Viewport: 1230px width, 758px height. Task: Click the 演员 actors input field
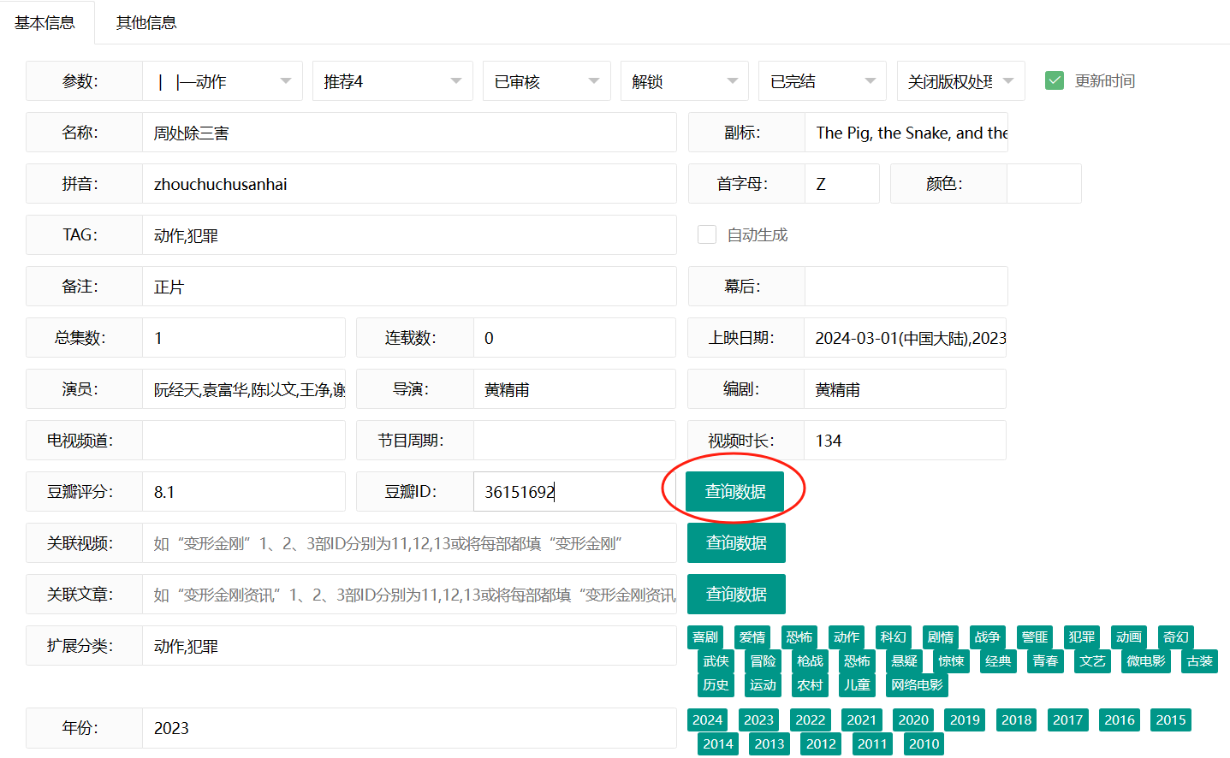[244, 389]
